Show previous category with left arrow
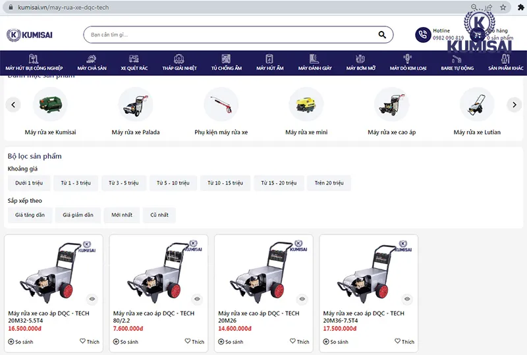The width and height of the screenshot is (527, 355). coord(13,105)
